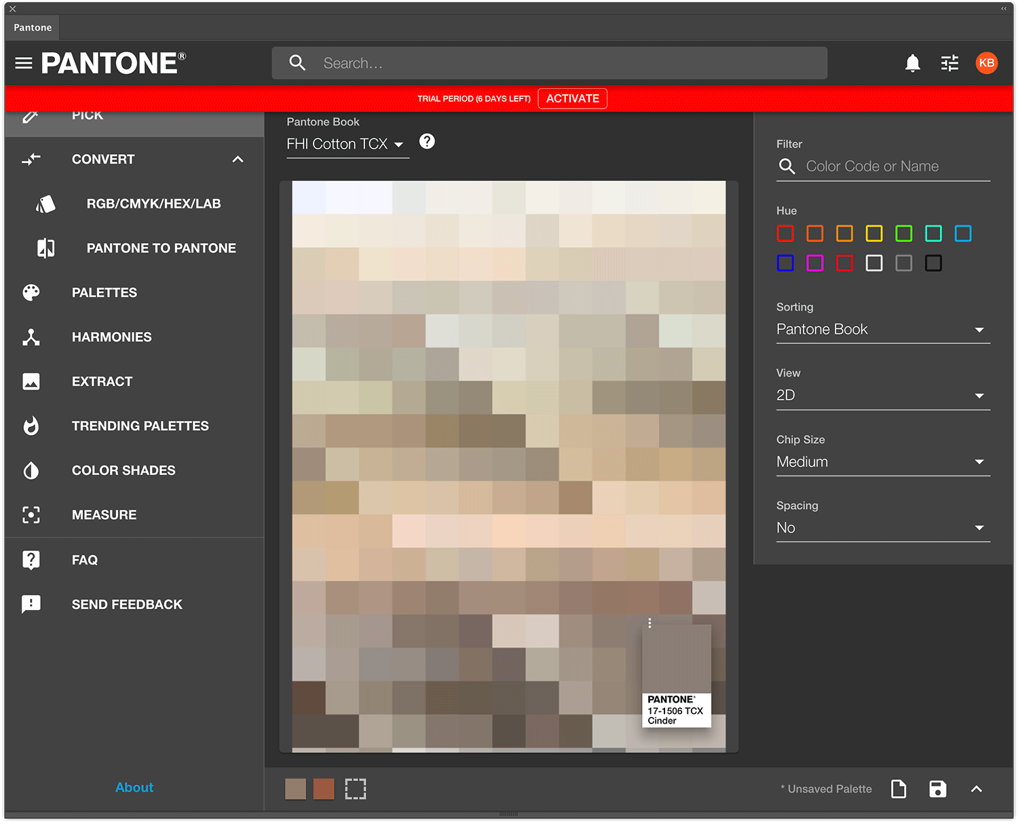Go to Harmonies section
Viewport: 1018px width, 826px height.
point(112,337)
